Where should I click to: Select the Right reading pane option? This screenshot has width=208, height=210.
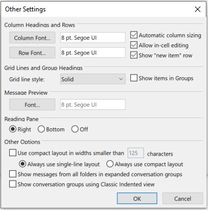[13, 129]
